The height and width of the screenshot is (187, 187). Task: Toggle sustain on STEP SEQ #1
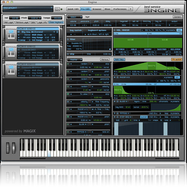pyautogui.click(x=144, y=117)
